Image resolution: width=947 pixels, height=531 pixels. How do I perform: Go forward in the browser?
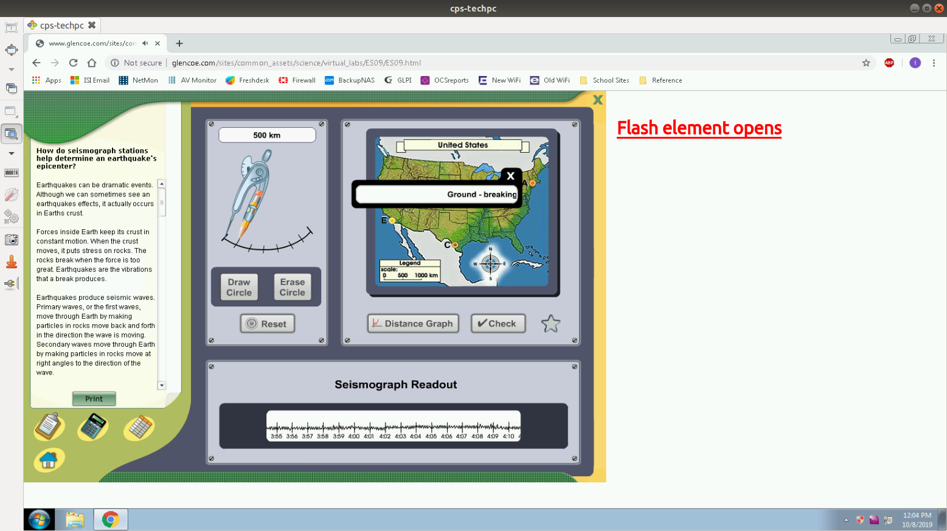[x=55, y=63]
